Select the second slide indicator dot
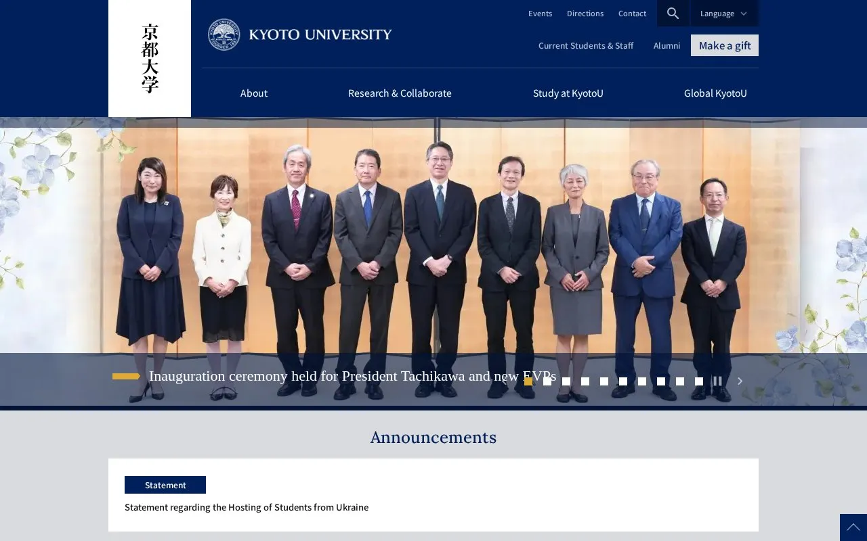 pyautogui.click(x=547, y=381)
